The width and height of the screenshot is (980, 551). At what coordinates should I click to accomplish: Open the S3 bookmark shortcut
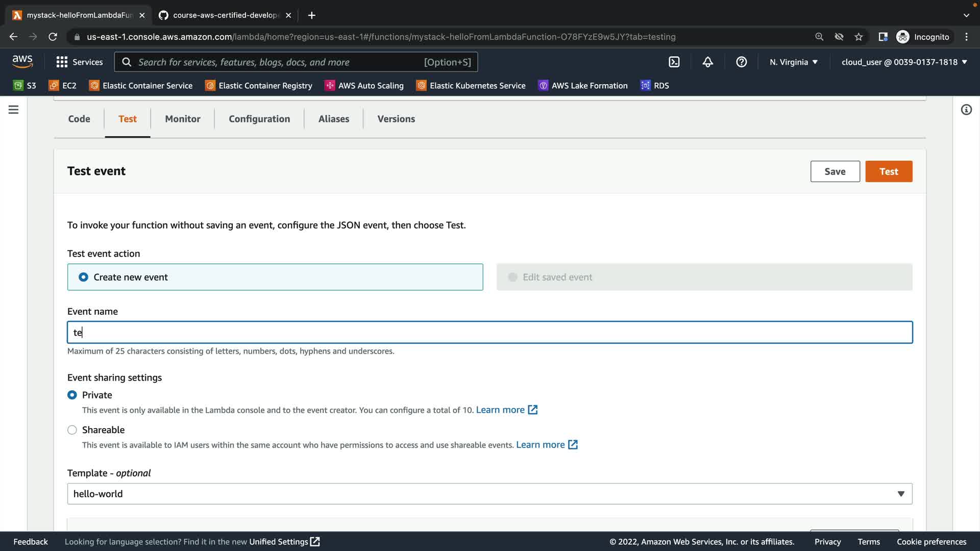[24, 86]
